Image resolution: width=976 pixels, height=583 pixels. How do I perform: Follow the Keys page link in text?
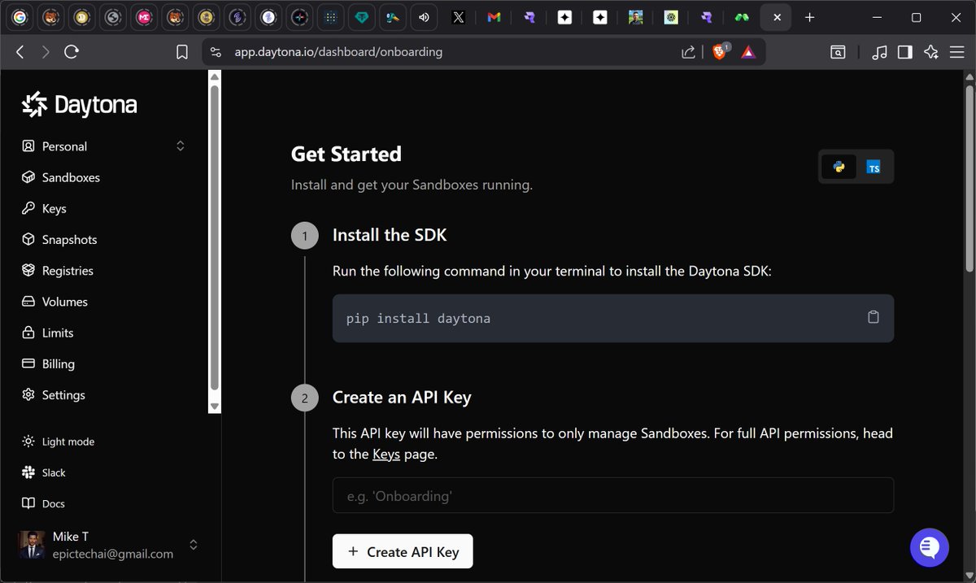[x=386, y=454]
